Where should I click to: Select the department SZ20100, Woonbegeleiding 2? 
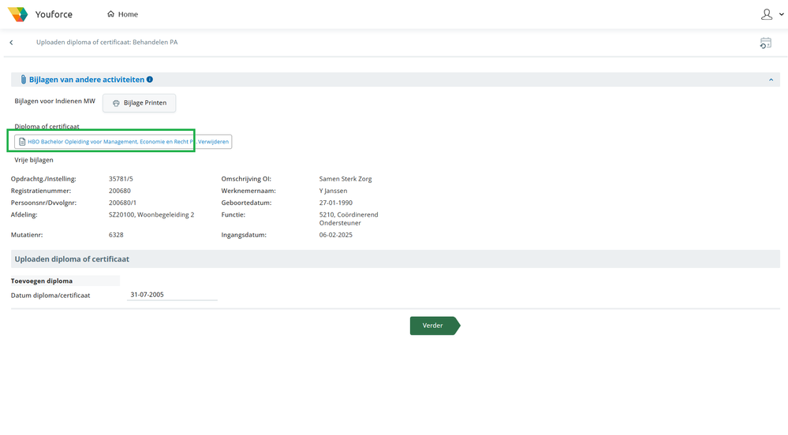click(x=151, y=214)
